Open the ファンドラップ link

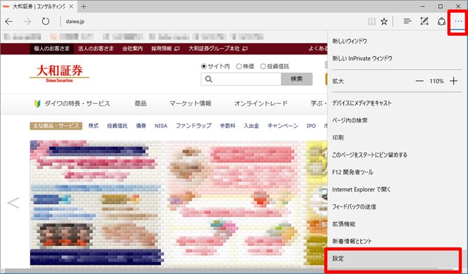[194, 126]
